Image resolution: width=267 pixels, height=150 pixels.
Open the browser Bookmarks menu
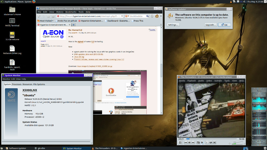coord(71,12)
